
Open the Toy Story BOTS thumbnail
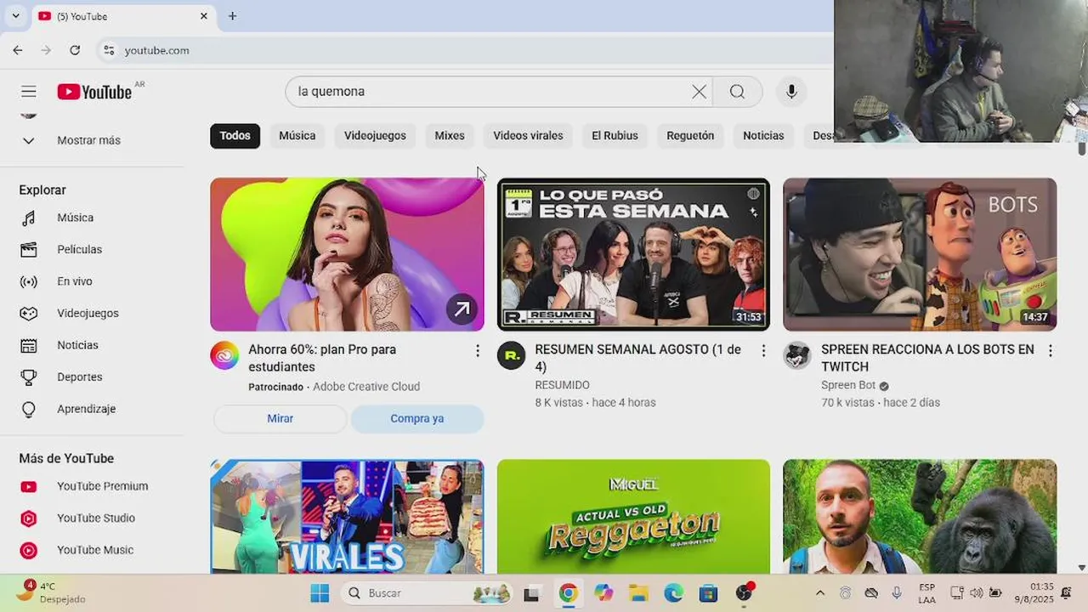920,254
